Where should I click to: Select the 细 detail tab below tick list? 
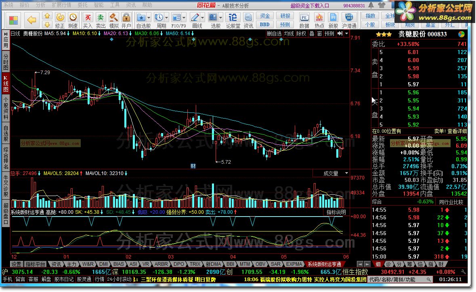point(378,264)
